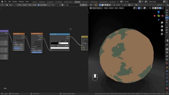Toggle fake user shield icon for Clay

point(81,5)
